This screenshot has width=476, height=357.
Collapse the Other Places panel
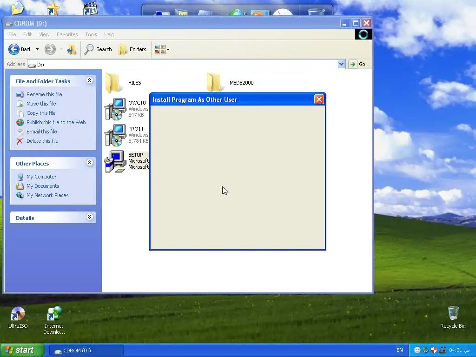tap(89, 163)
